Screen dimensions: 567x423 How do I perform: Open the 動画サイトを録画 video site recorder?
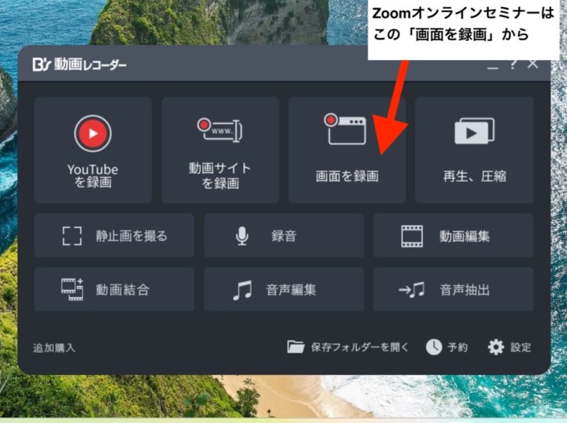point(220,150)
